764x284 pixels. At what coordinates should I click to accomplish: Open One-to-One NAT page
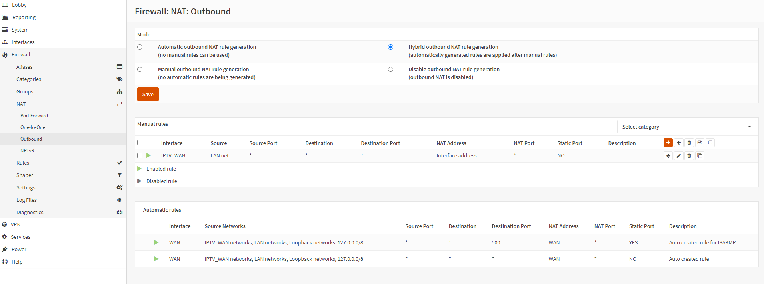coord(63,127)
